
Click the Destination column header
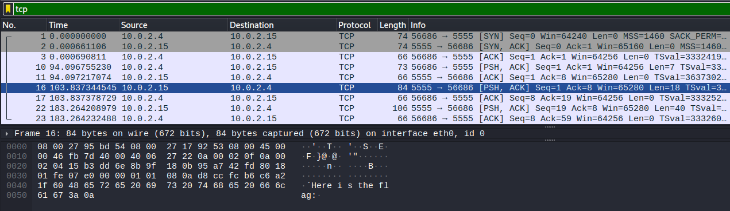[282, 25]
